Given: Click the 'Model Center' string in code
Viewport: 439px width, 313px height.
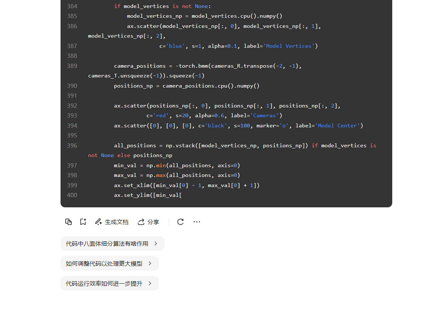Looking at the screenshot, I should click(337, 126).
